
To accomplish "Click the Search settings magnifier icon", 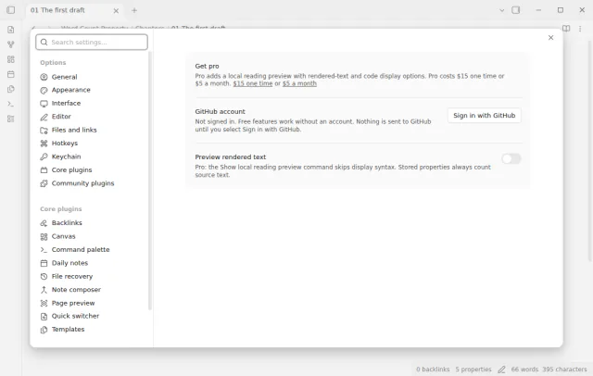I will click(44, 43).
